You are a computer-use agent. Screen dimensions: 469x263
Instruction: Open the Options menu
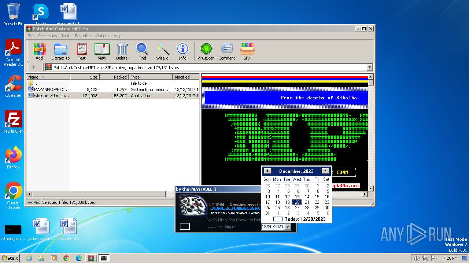[103, 36]
